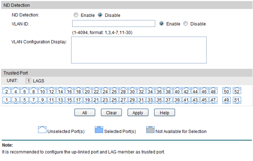This screenshot has height=161, width=253.
Task: Select port 30 icon
Action: 132,91
